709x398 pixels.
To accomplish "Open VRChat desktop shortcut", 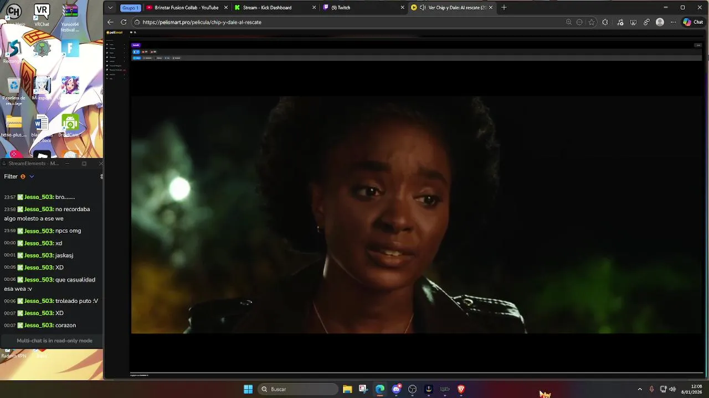I will (42, 15).
